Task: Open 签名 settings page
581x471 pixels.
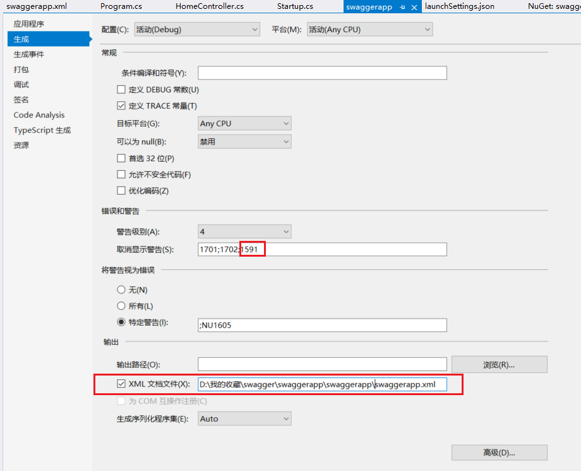Action: 21,100
